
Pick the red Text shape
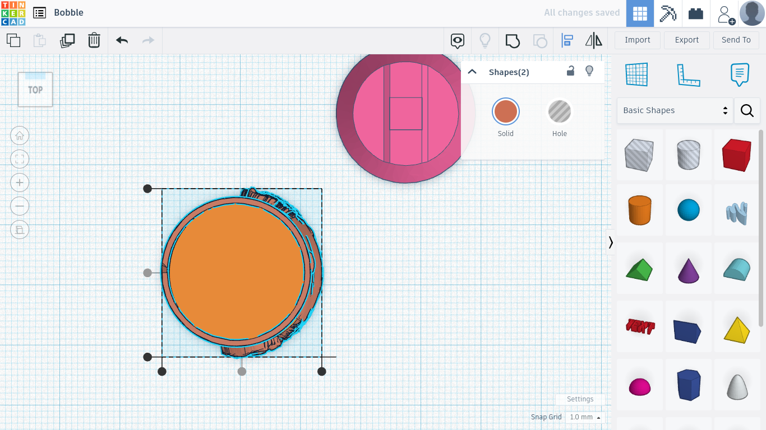639,326
